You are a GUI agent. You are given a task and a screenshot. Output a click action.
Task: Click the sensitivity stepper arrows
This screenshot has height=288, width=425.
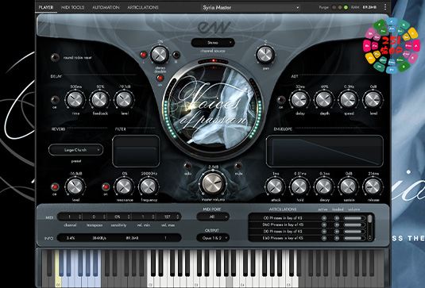click(129, 217)
